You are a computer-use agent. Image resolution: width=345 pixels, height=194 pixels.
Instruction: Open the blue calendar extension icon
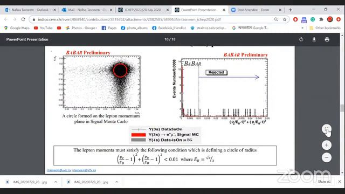pos(304,20)
